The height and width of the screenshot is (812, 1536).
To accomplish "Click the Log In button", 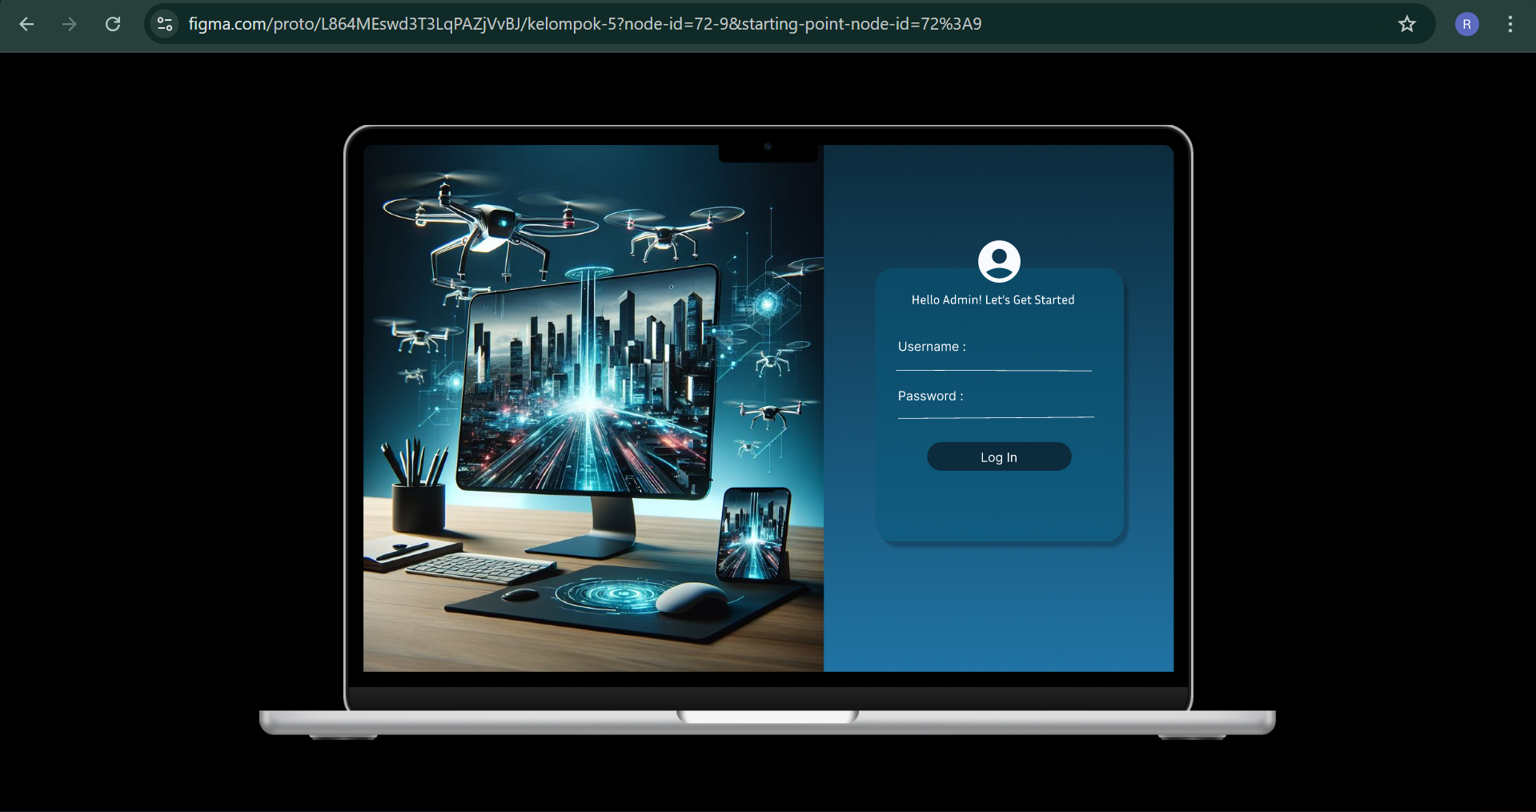I will [x=998, y=456].
